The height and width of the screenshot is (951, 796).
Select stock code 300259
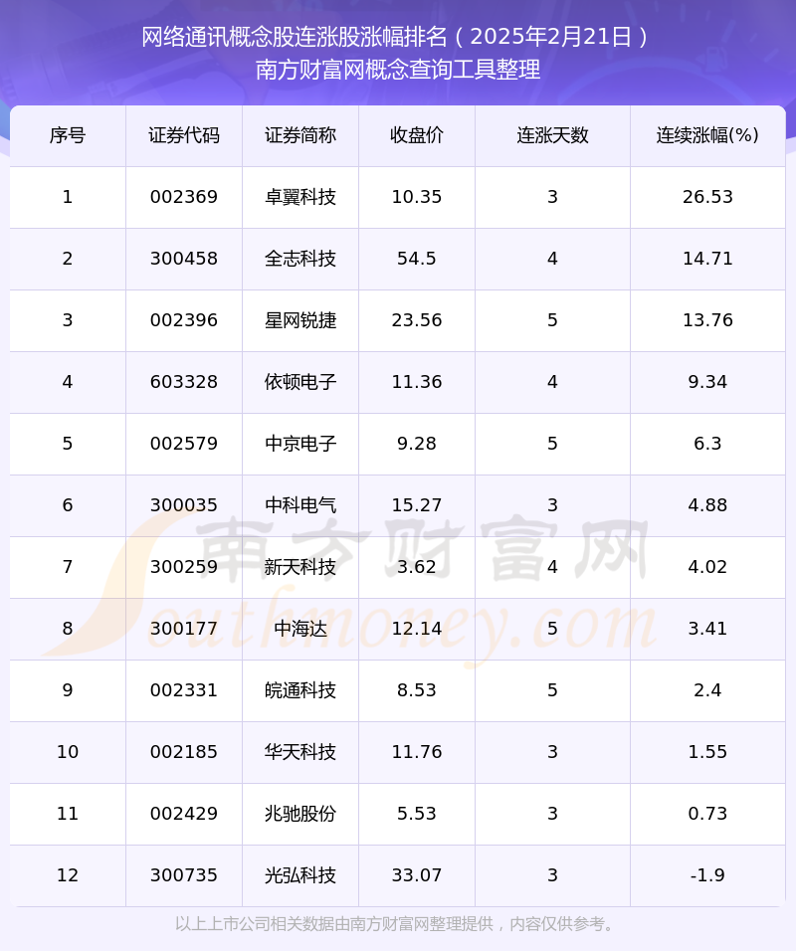pos(184,567)
